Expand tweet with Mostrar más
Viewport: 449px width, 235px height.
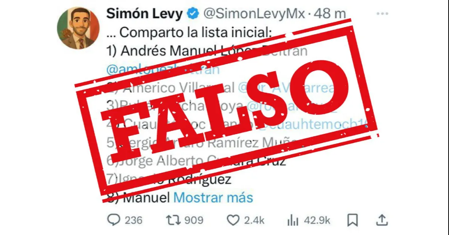tap(213, 197)
